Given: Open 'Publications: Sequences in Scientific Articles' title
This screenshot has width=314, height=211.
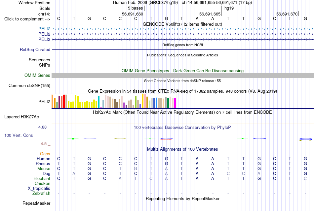Looking at the screenshot, I should coord(182,55).
